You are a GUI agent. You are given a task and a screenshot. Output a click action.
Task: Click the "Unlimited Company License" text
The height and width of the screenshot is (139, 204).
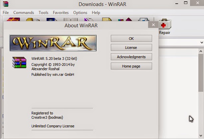point(53,126)
